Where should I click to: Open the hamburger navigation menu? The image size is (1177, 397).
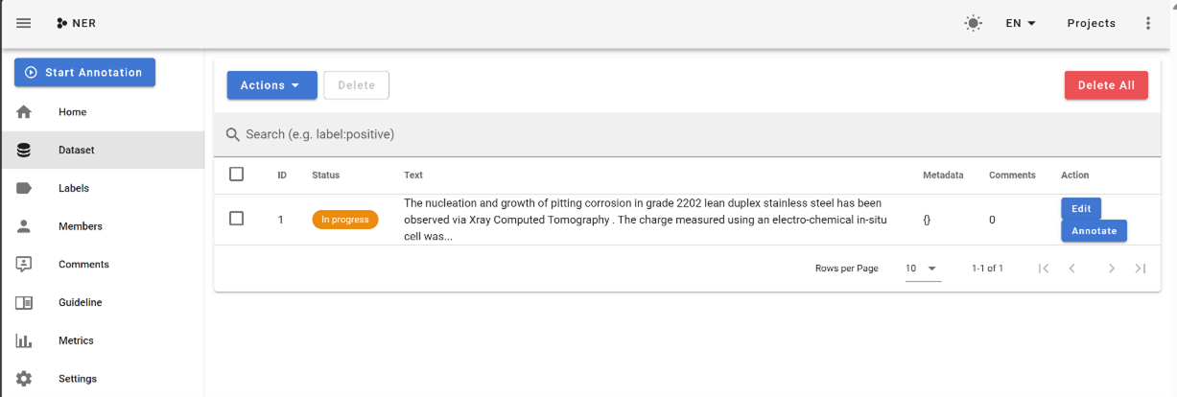24,23
